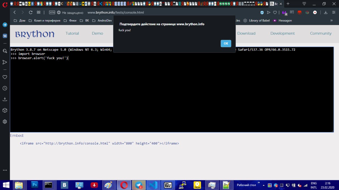Open the red square extension icon
The height and width of the screenshot is (190, 339).
click(x=300, y=12)
